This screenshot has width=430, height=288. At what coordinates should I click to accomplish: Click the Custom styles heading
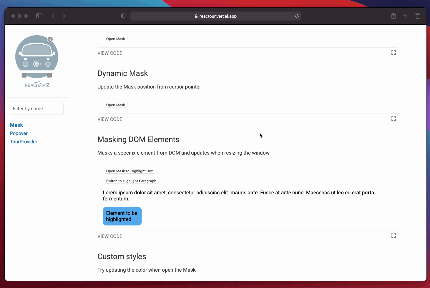click(122, 257)
